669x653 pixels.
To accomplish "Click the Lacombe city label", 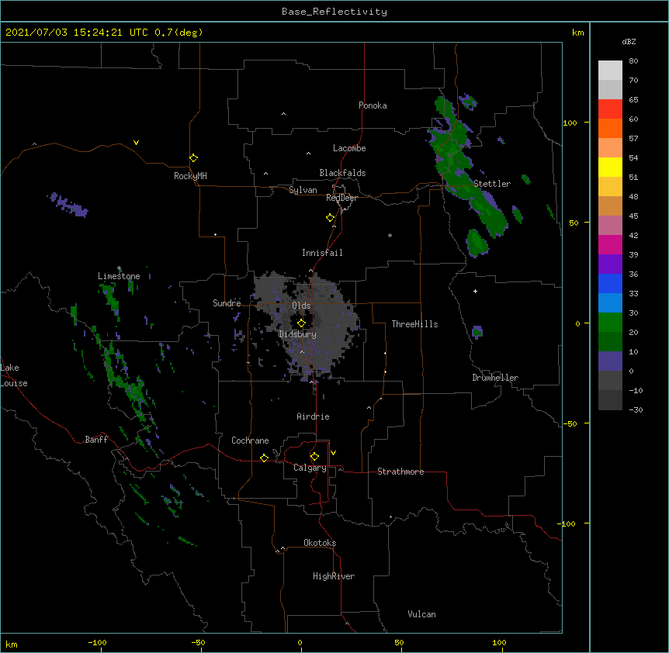I will pyautogui.click(x=349, y=148).
